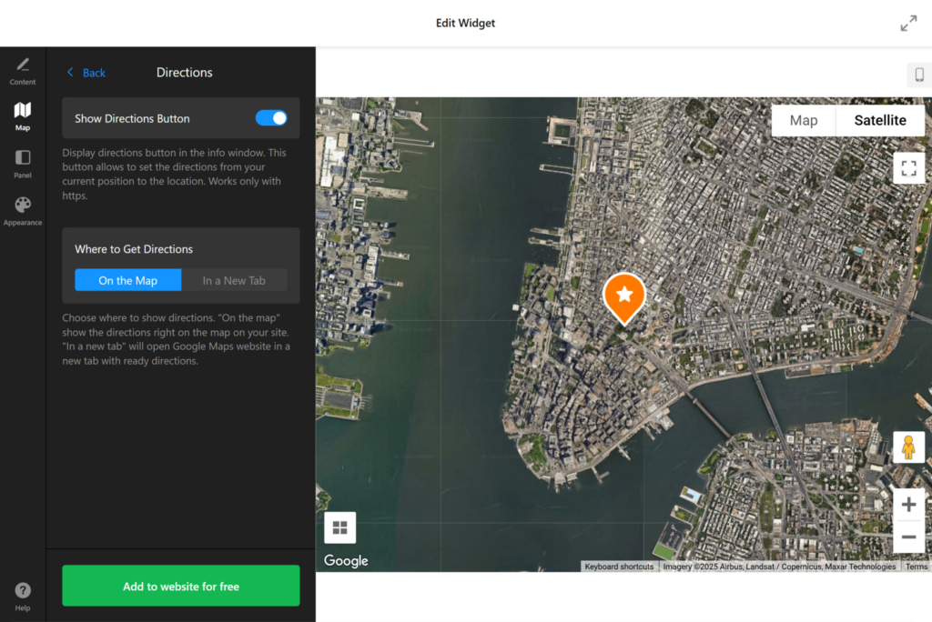Click Add to website for free
Image resolution: width=932 pixels, height=622 pixels.
point(180,586)
